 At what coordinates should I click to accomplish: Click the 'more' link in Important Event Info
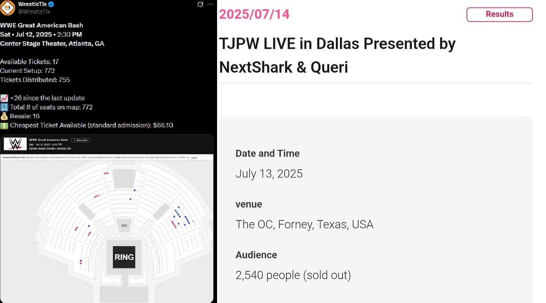[194, 157]
